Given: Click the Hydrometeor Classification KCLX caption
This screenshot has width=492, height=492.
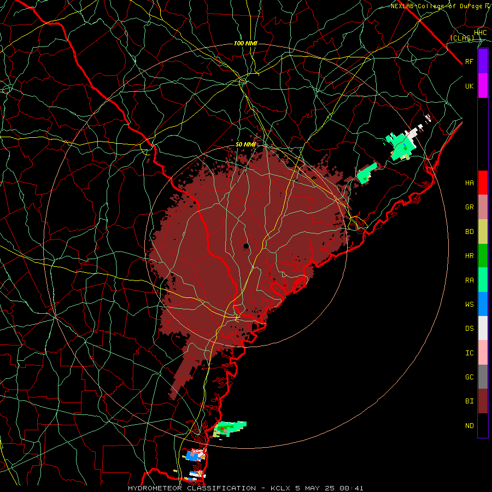Looking at the screenshot, I should (x=245, y=488).
